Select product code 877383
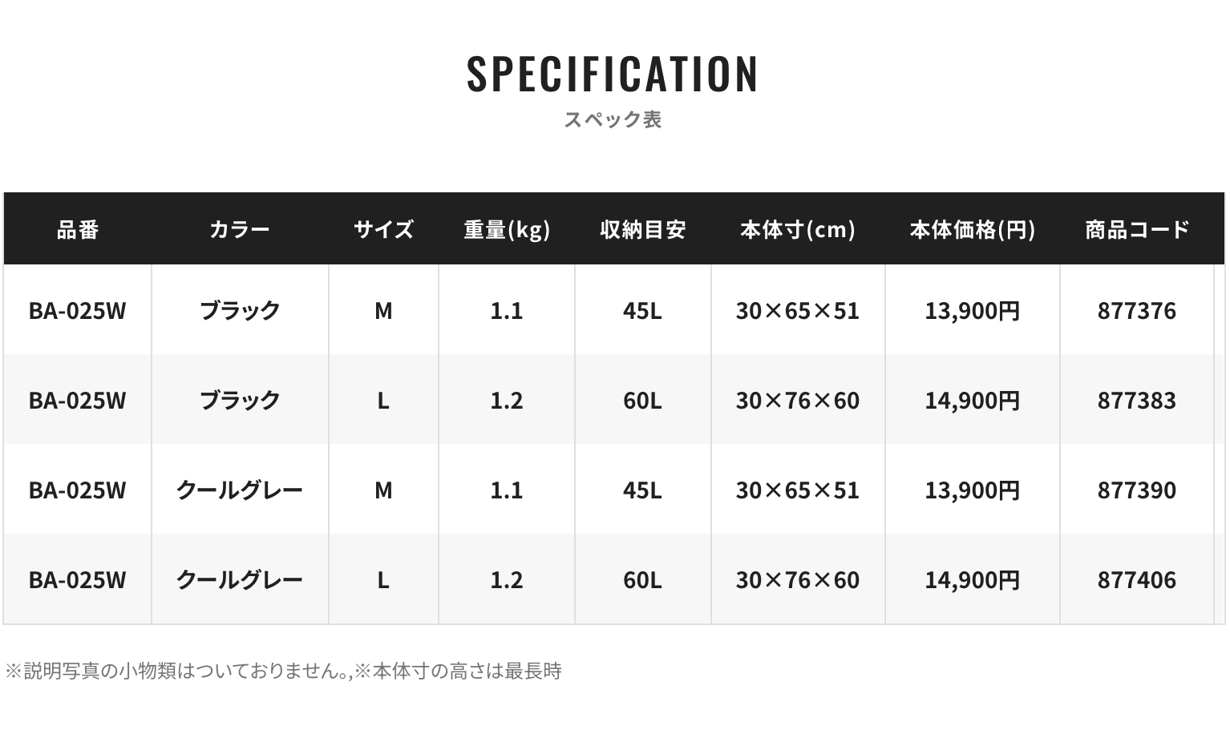This screenshot has width=1230, height=734. click(x=1137, y=400)
